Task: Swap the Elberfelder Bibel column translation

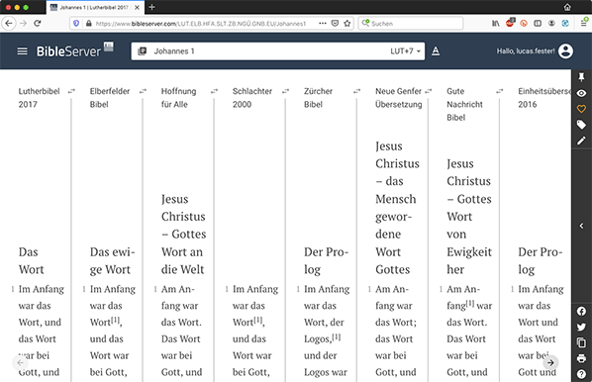Action: [x=143, y=91]
